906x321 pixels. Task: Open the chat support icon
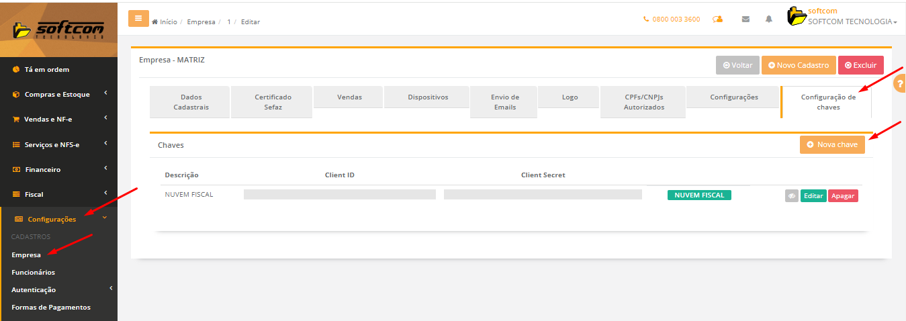click(717, 19)
